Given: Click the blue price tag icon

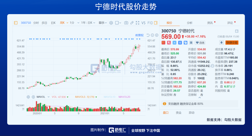Looking at the screenshot, I should [x=186, y=43].
